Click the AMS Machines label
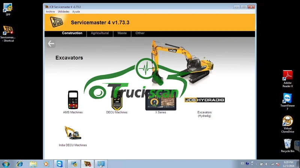 pyautogui.click(x=73, y=112)
